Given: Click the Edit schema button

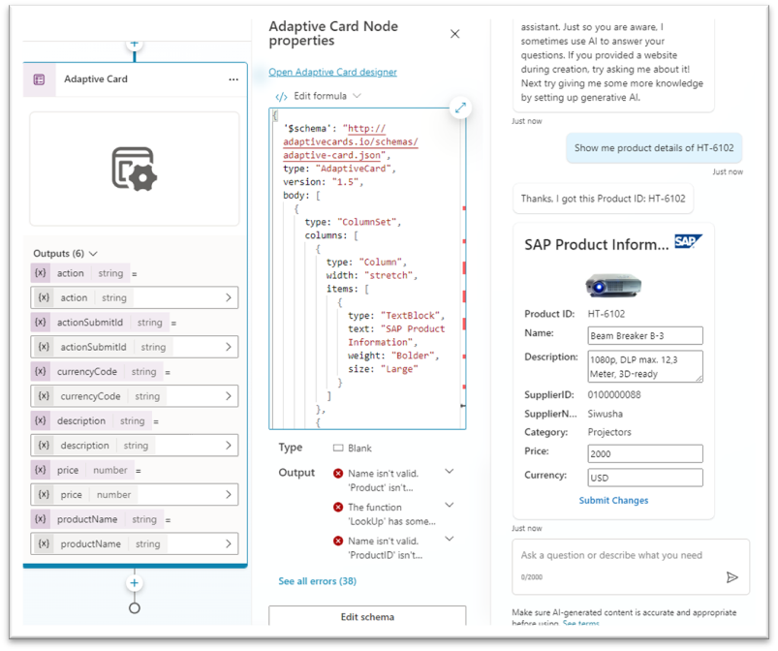Looking at the screenshot, I should pos(367,616).
